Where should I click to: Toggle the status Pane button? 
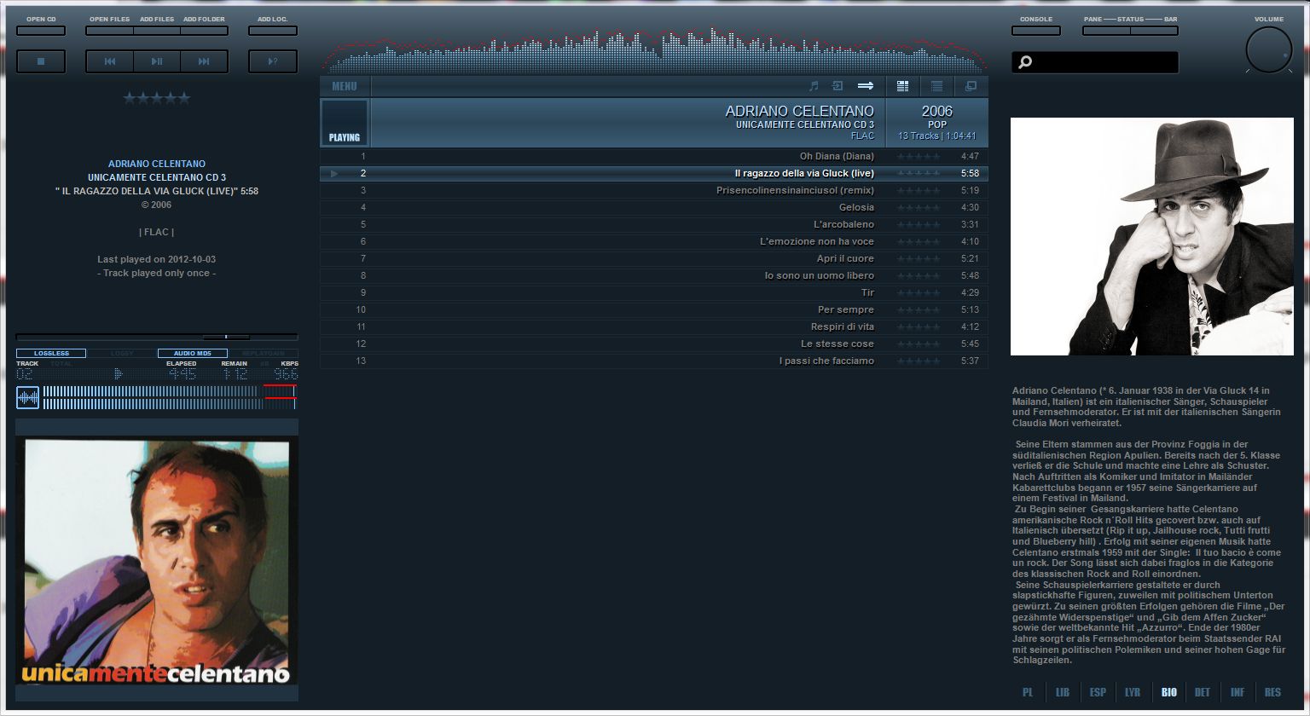(1106, 31)
